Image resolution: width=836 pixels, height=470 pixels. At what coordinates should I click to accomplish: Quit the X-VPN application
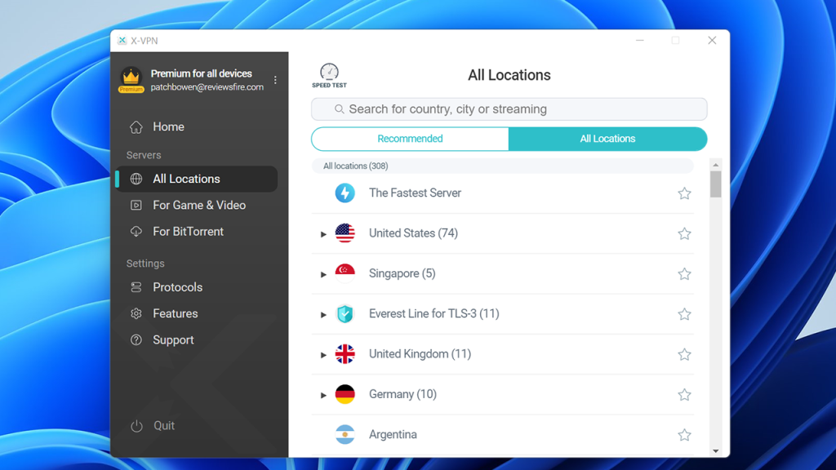pyautogui.click(x=153, y=426)
